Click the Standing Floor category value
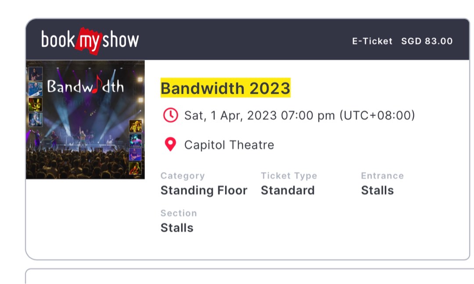Viewport: 474px width, 284px height. tap(204, 190)
